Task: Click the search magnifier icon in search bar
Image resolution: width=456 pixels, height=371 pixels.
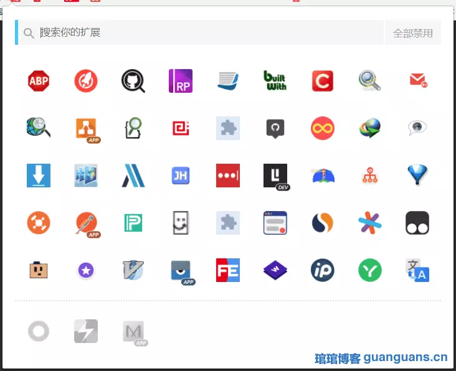Action: [29, 33]
